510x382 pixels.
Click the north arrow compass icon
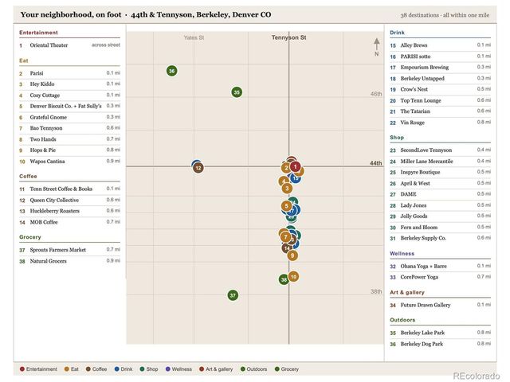pos(376,47)
